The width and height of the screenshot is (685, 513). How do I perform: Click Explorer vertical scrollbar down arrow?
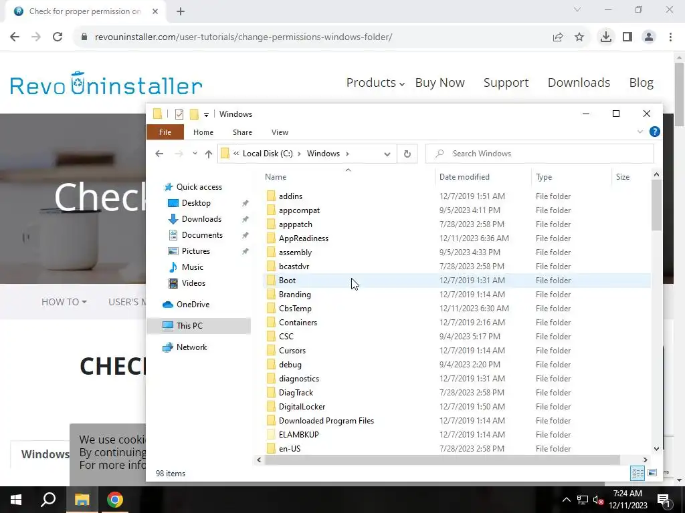coord(656,448)
